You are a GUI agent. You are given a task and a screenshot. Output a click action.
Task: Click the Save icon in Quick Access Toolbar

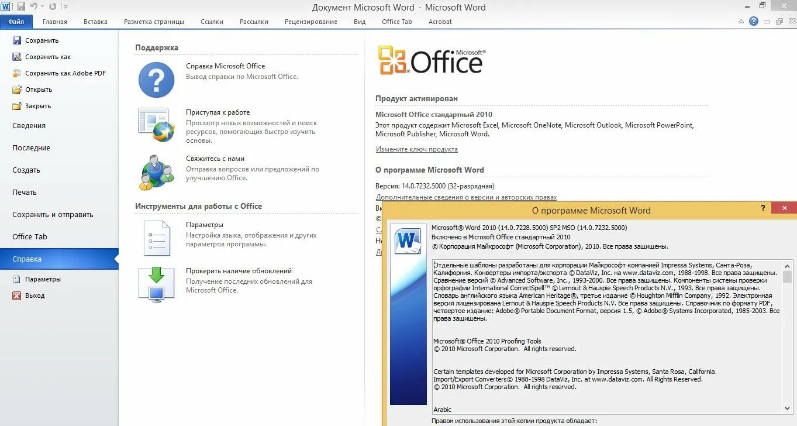(21, 7)
